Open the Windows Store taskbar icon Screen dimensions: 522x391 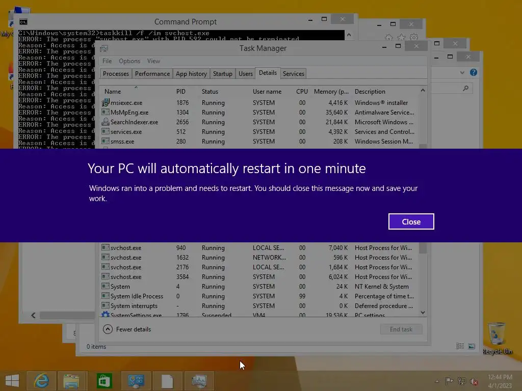[x=104, y=381]
